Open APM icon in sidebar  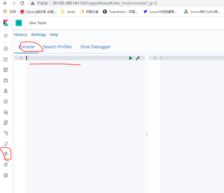[6, 133]
